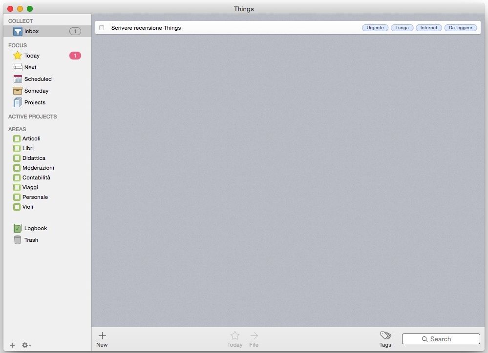
Task: Click the COLLECT section header
Action: click(21, 21)
